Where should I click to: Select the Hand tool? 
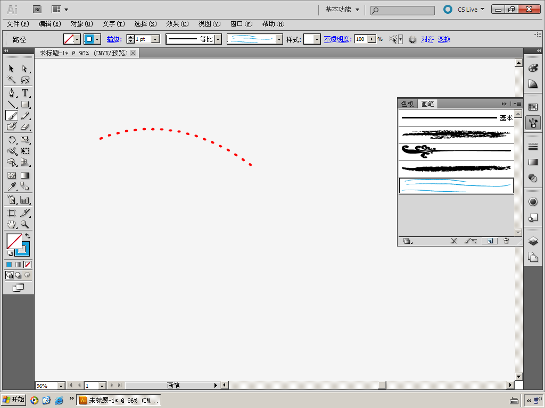[x=11, y=225]
